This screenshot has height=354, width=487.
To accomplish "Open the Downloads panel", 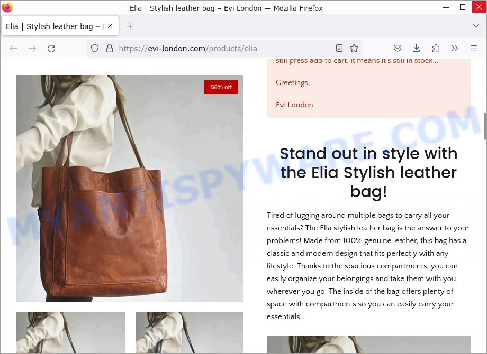I will click(x=417, y=48).
